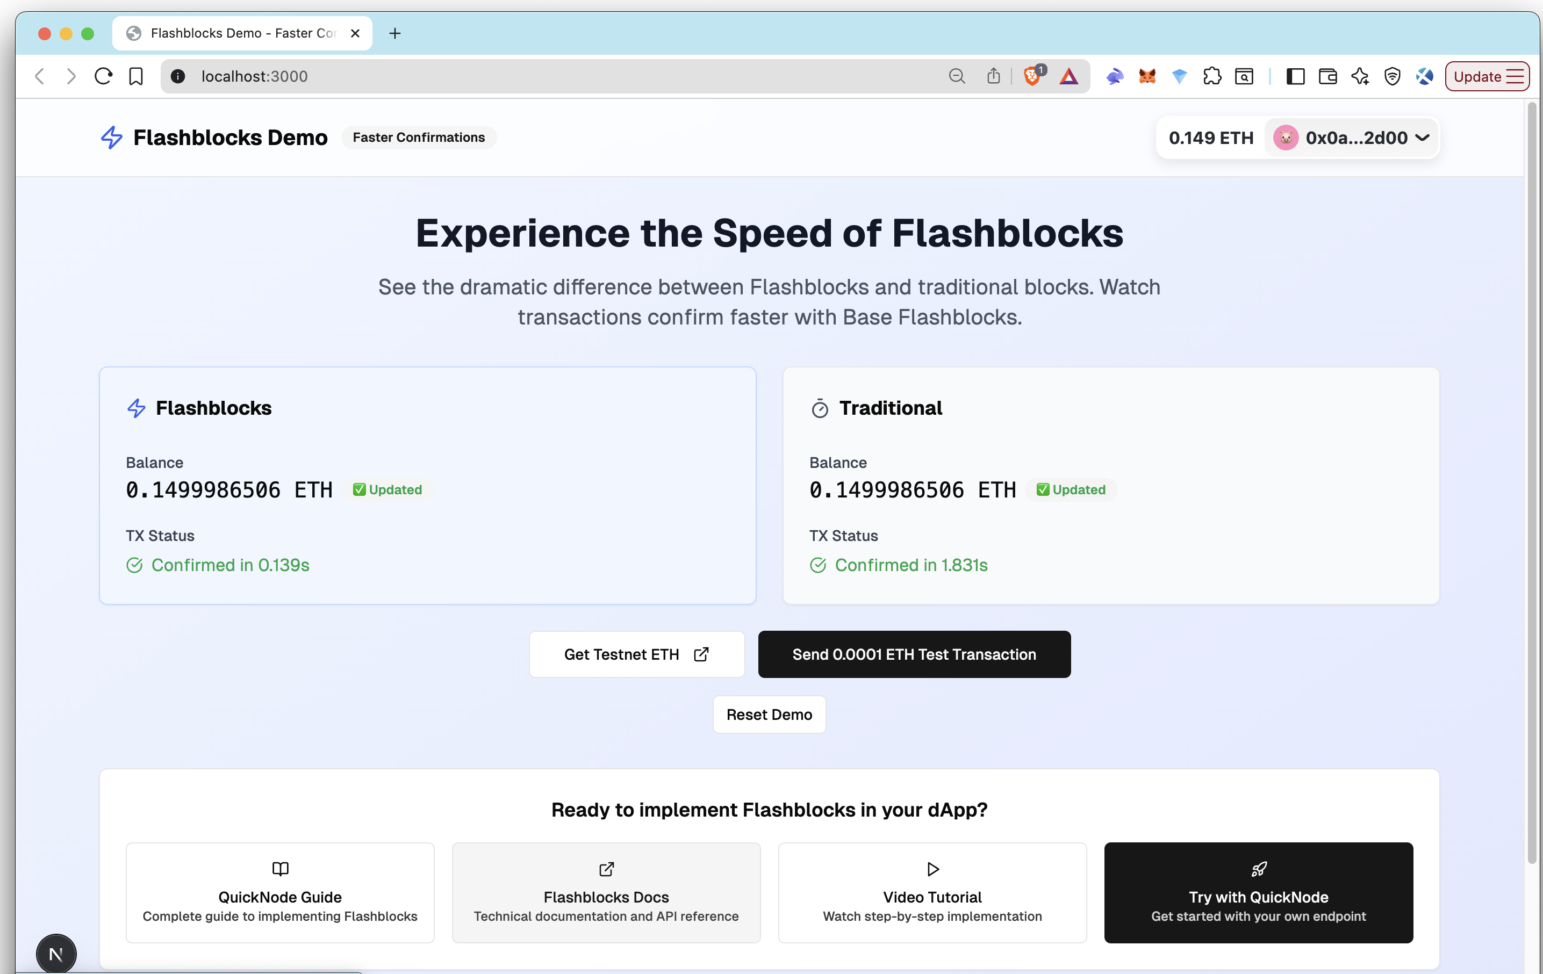Screen dimensions: 1543x974
Task: View site information icon in address bar
Action: click(177, 76)
